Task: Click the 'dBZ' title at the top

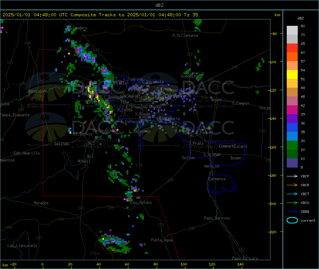Action: 159,5
